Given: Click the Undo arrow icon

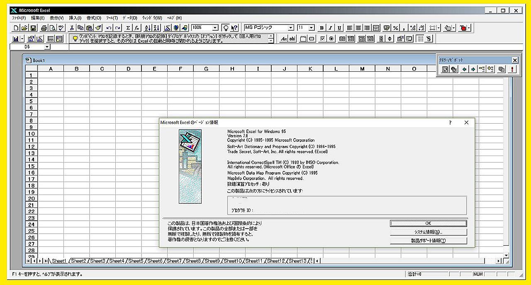Looking at the screenshot, I should click(x=109, y=28).
